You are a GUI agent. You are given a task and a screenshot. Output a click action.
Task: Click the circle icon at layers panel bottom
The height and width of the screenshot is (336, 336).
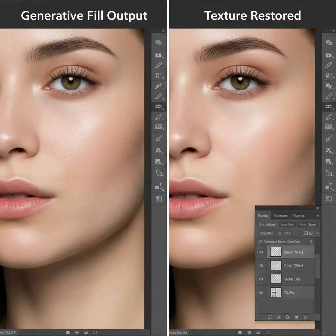(x=288, y=317)
